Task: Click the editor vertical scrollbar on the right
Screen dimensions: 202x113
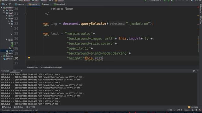Action: pos(198,44)
